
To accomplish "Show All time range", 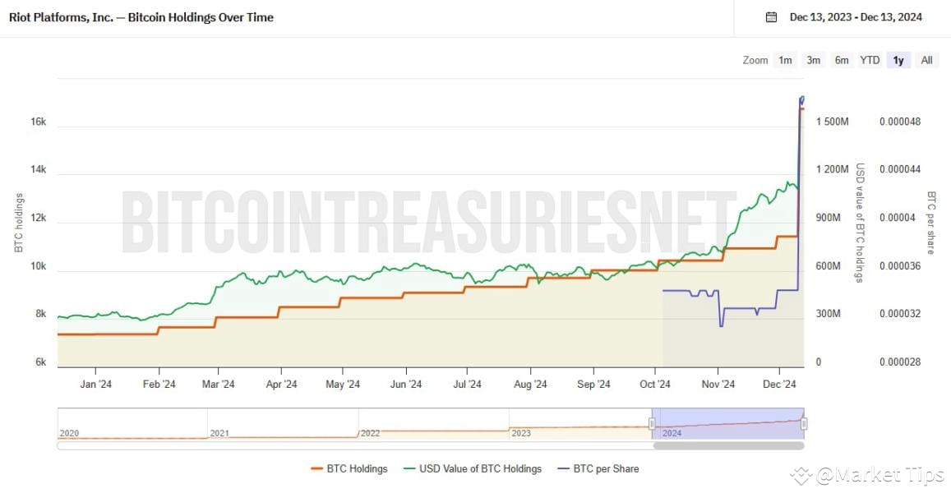I will click(926, 60).
